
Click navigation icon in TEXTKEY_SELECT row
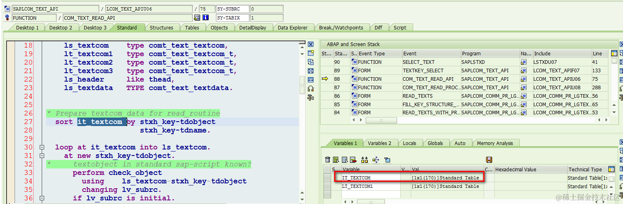524,71
